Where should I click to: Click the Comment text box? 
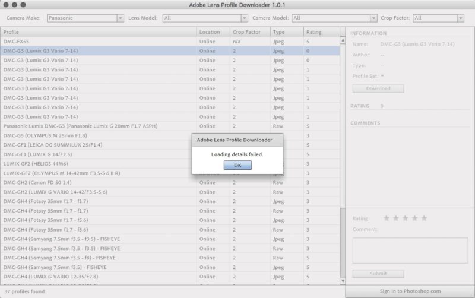[x=410, y=251]
